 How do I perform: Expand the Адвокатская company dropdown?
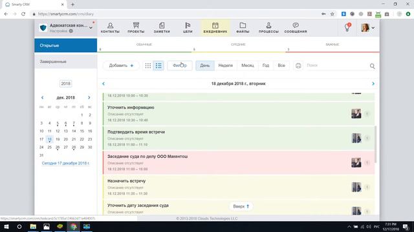click(91, 28)
